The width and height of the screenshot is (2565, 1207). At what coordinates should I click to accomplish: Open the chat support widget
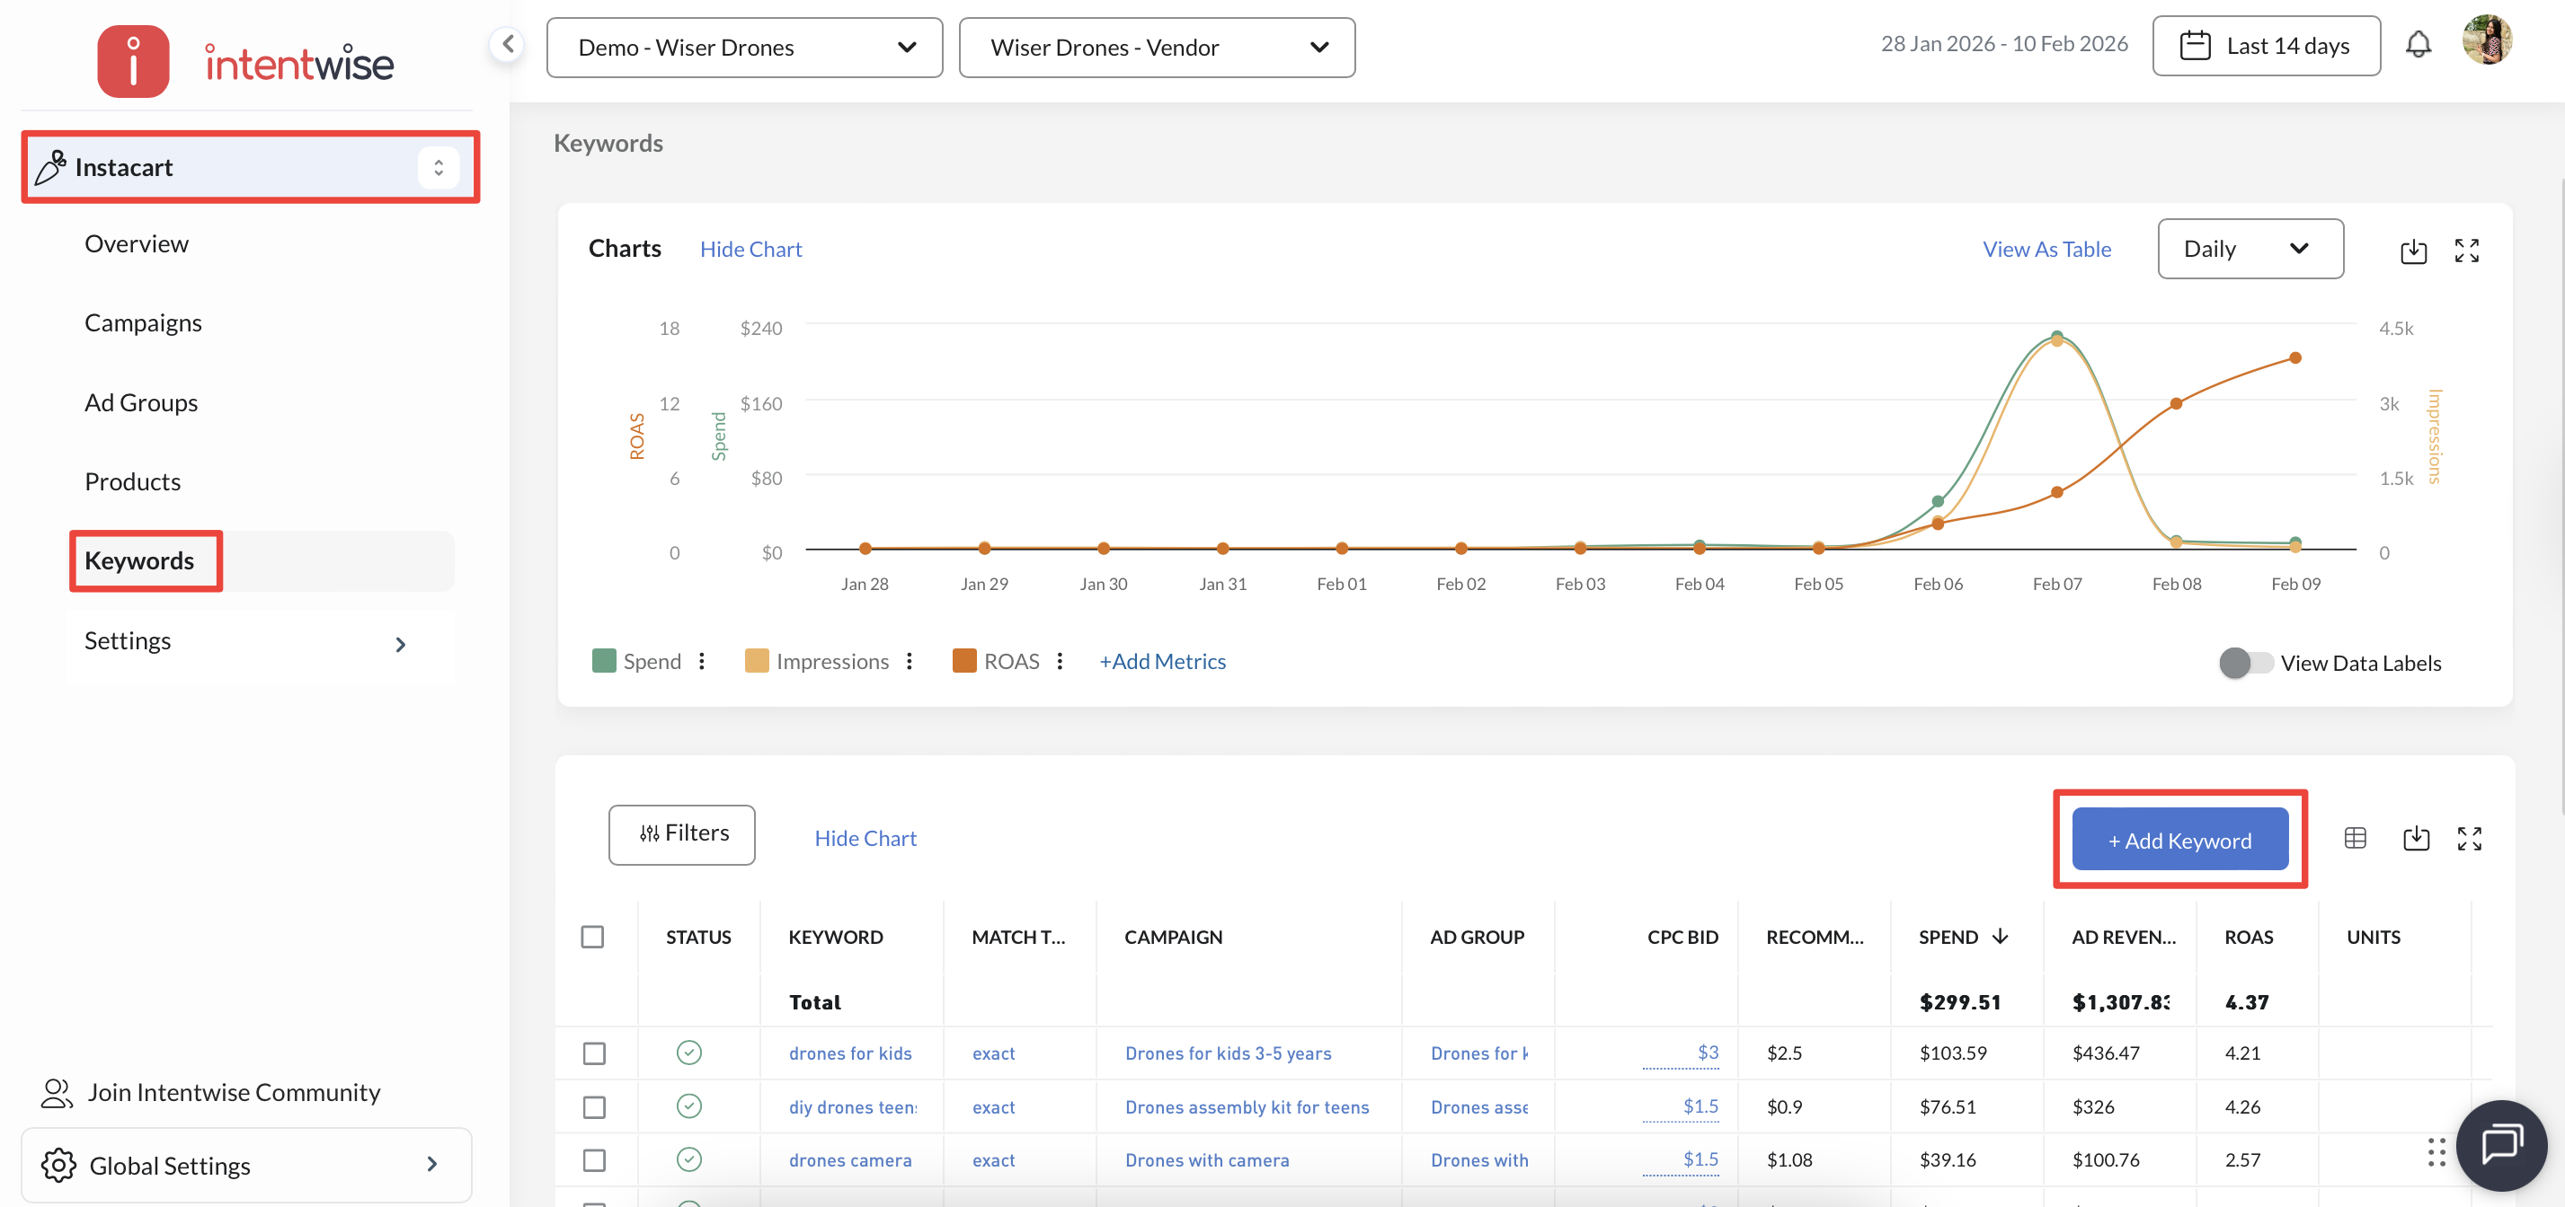[2500, 1144]
